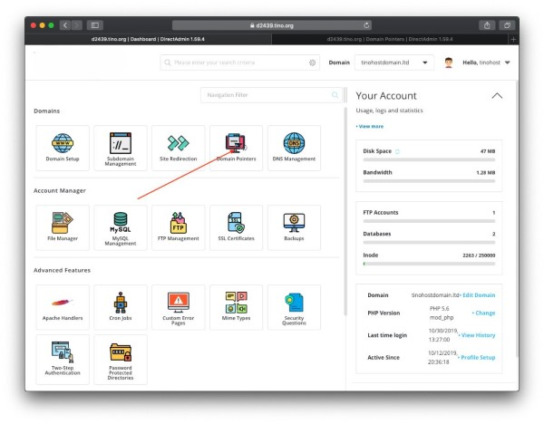
Task: Open SSL Certificates
Action: coord(236,226)
